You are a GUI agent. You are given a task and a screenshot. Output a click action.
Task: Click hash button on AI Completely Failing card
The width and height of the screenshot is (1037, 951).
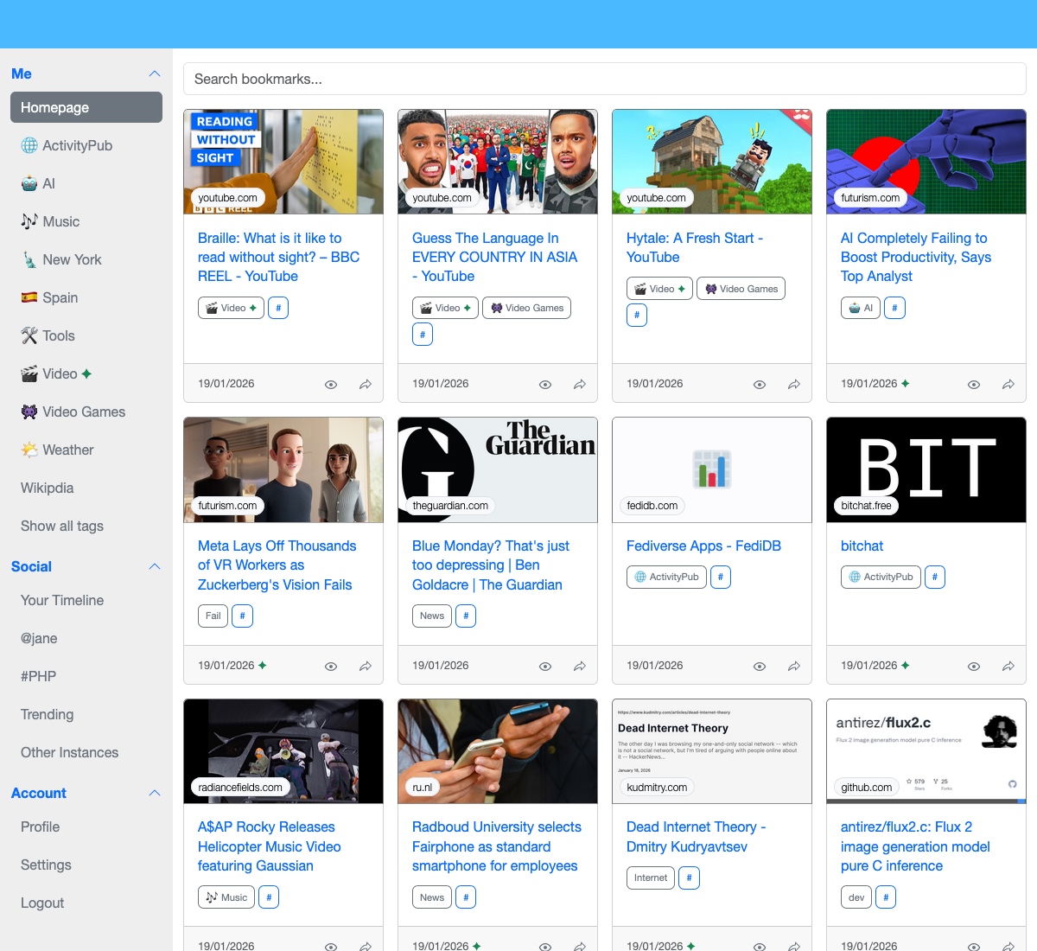894,308
